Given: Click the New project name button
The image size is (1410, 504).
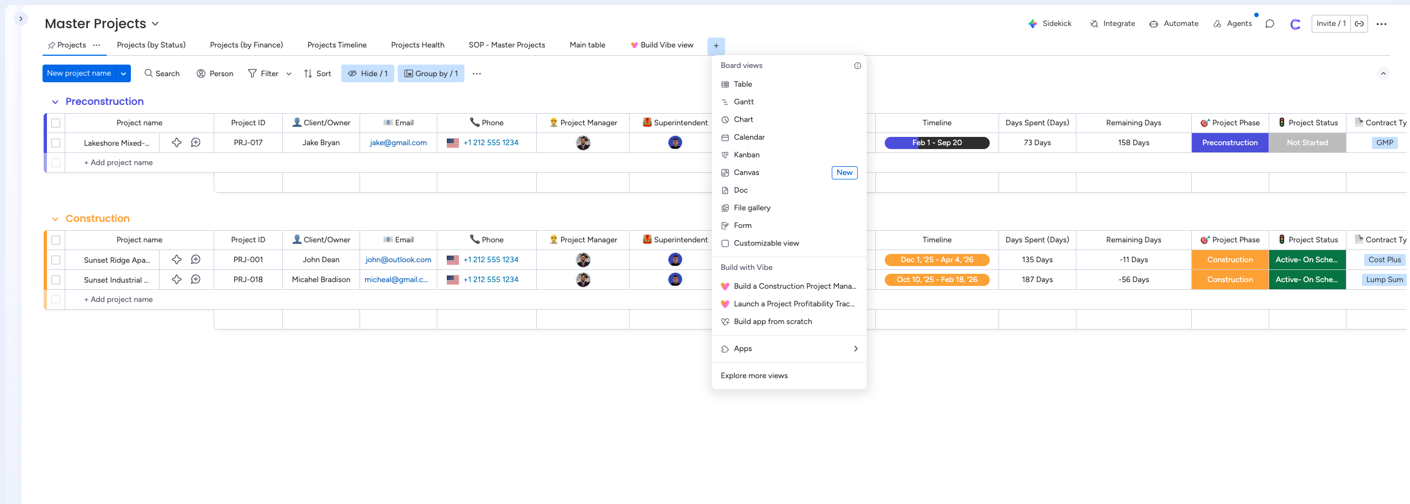Looking at the screenshot, I should click(79, 73).
